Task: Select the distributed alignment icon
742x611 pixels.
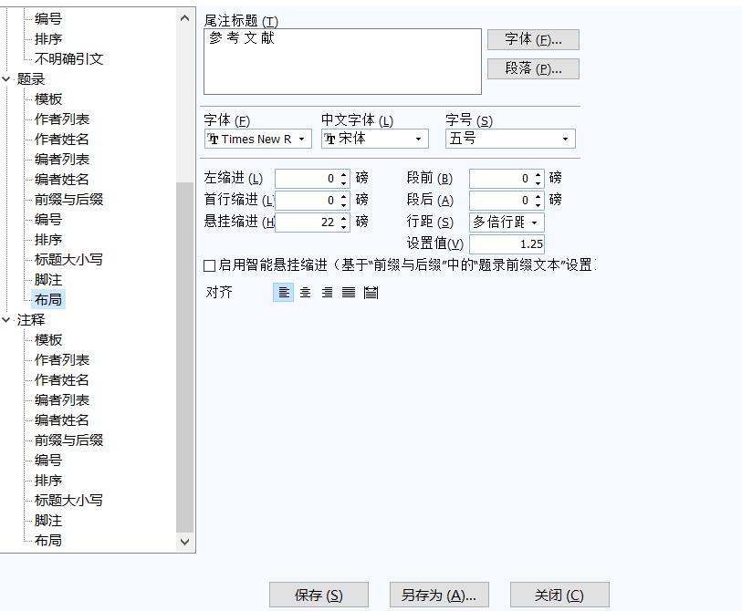Action: pos(371,292)
